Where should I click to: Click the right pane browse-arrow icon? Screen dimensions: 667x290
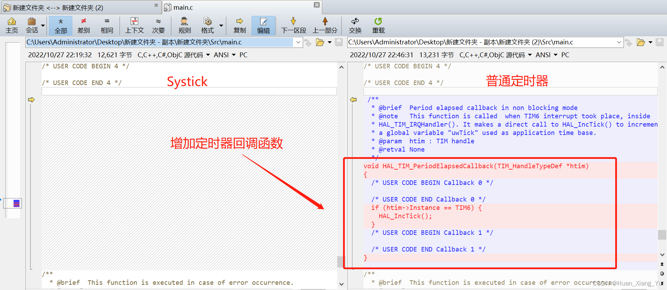pyautogui.click(x=628, y=43)
